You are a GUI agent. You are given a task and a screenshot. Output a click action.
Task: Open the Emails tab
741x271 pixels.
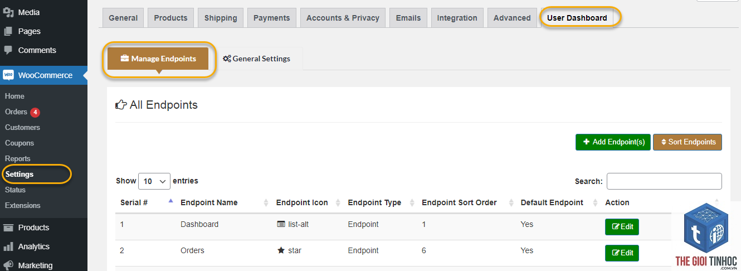(x=408, y=18)
